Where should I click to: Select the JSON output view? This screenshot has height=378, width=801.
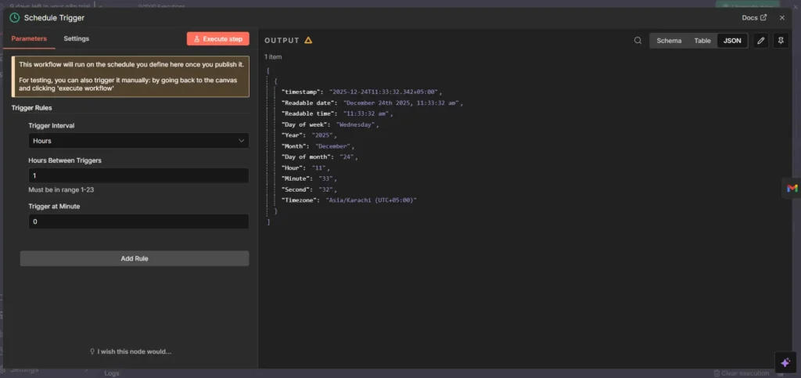(x=732, y=41)
